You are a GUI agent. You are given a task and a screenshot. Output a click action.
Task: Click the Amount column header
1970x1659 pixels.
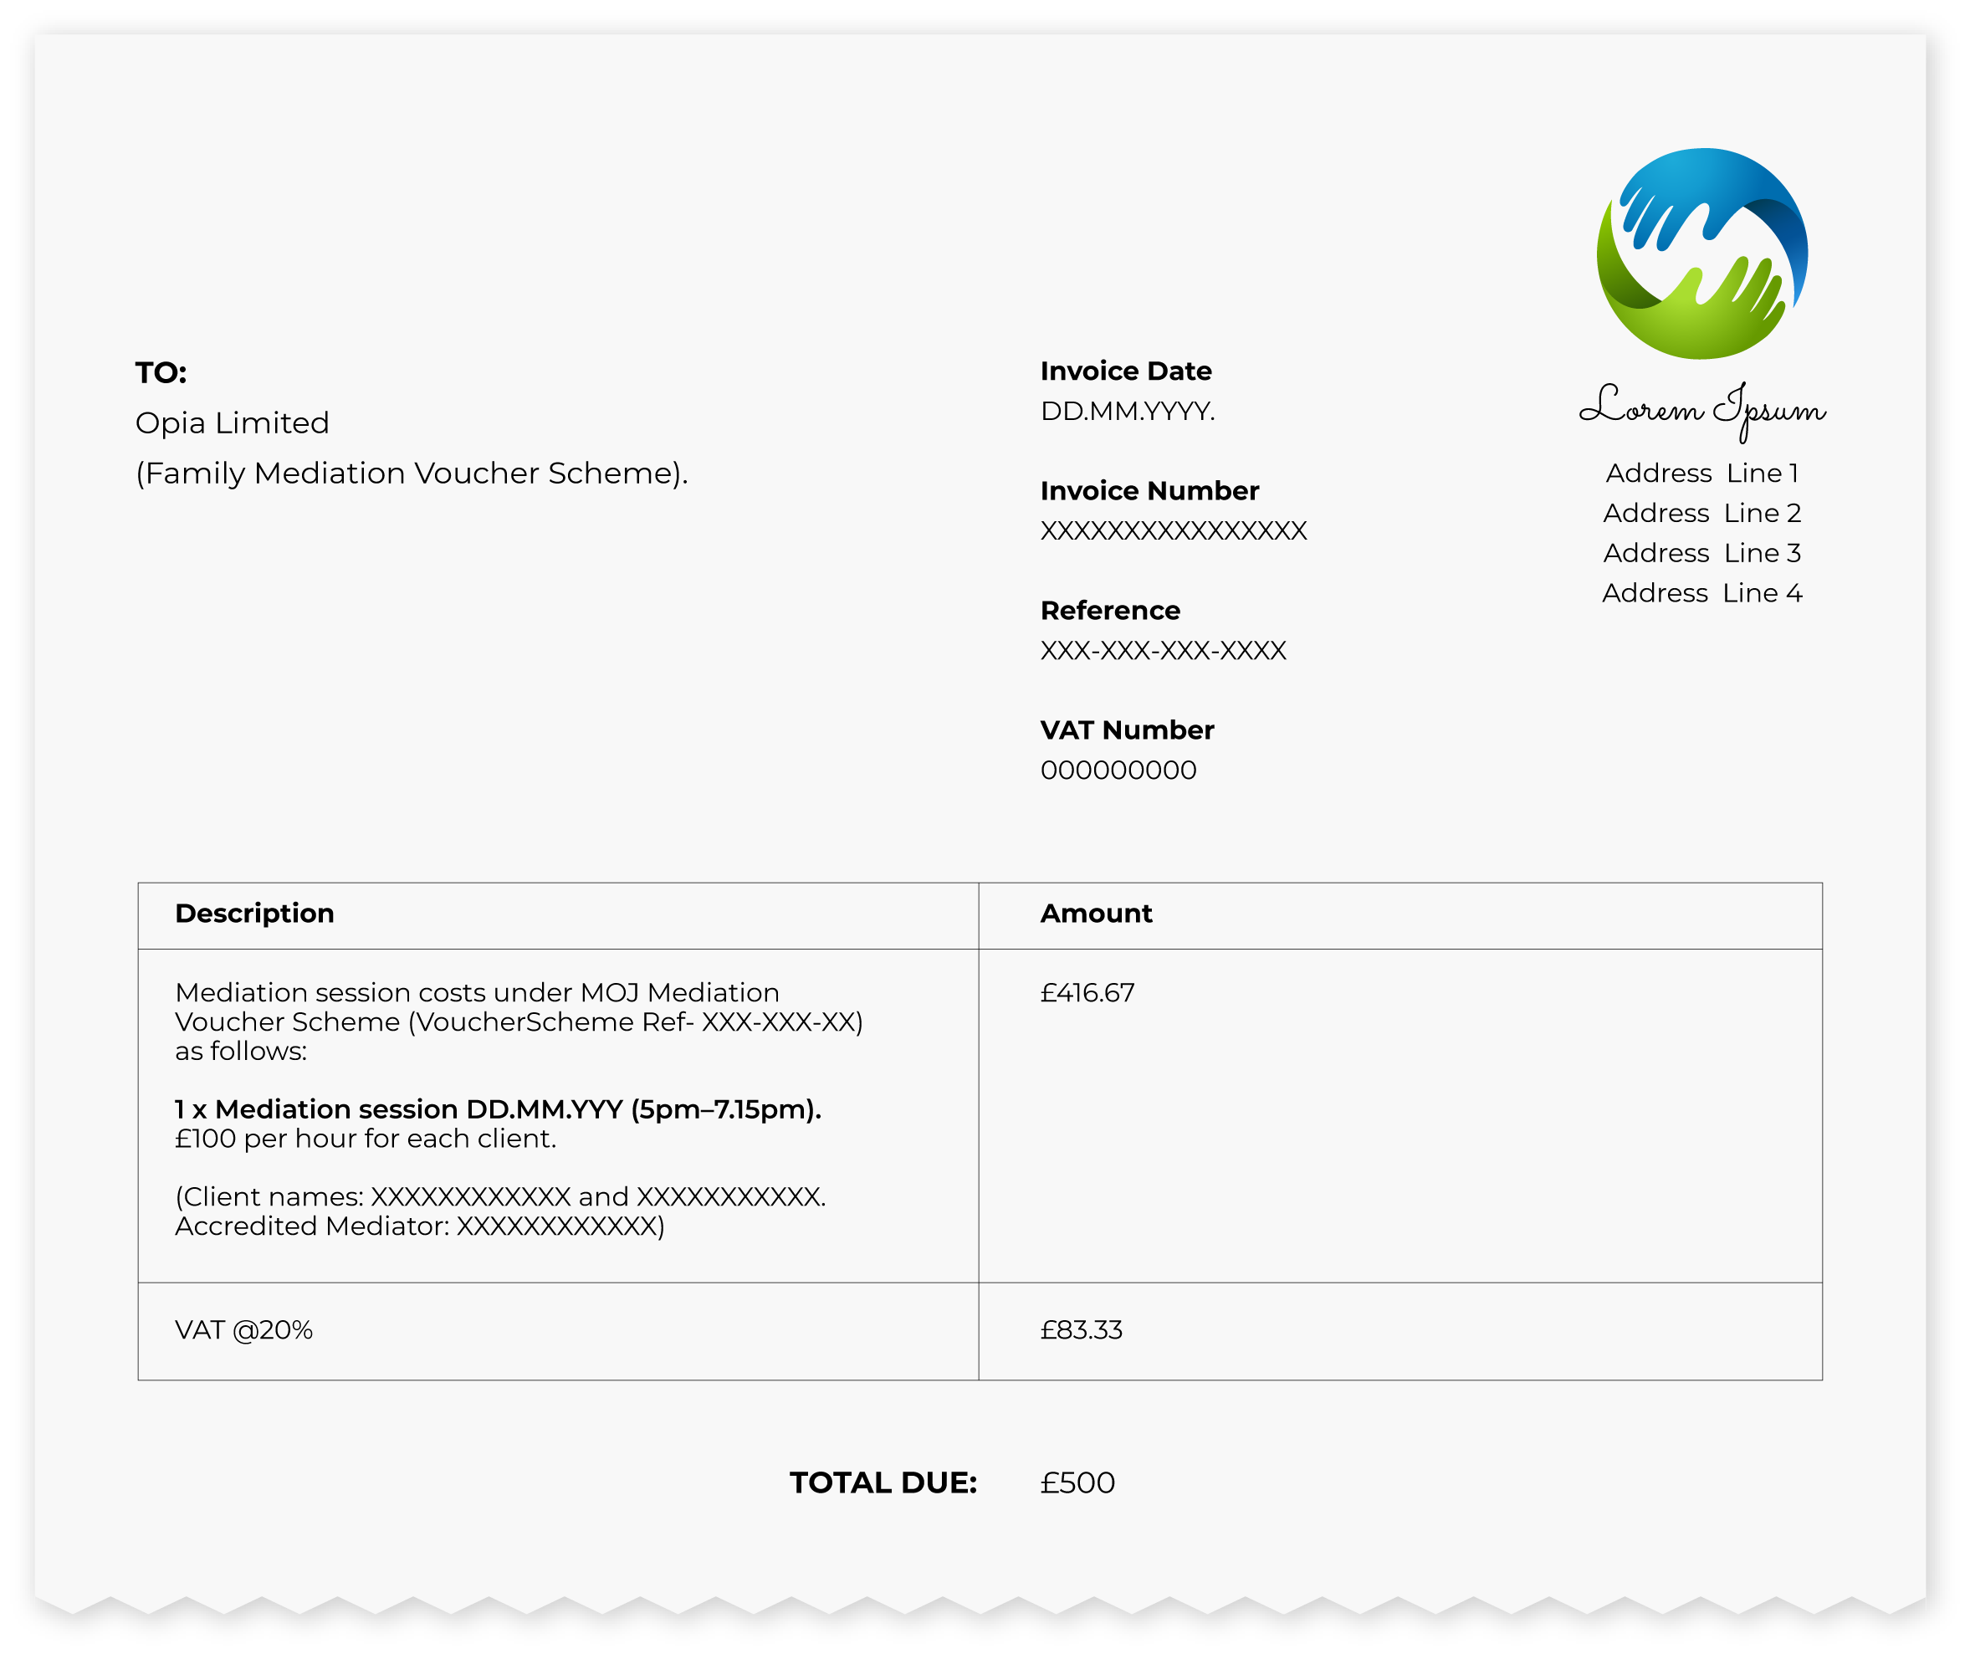pyautogui.click(x=1096, y=914)
